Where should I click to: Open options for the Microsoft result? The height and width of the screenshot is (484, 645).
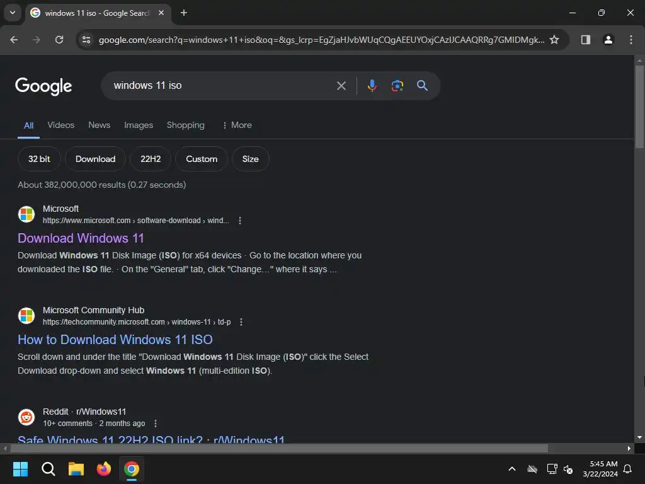(x=240, y=221)
